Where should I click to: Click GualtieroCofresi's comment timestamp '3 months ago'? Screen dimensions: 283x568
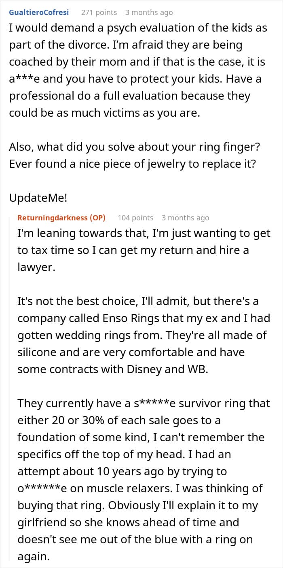[x=149, y=12]
